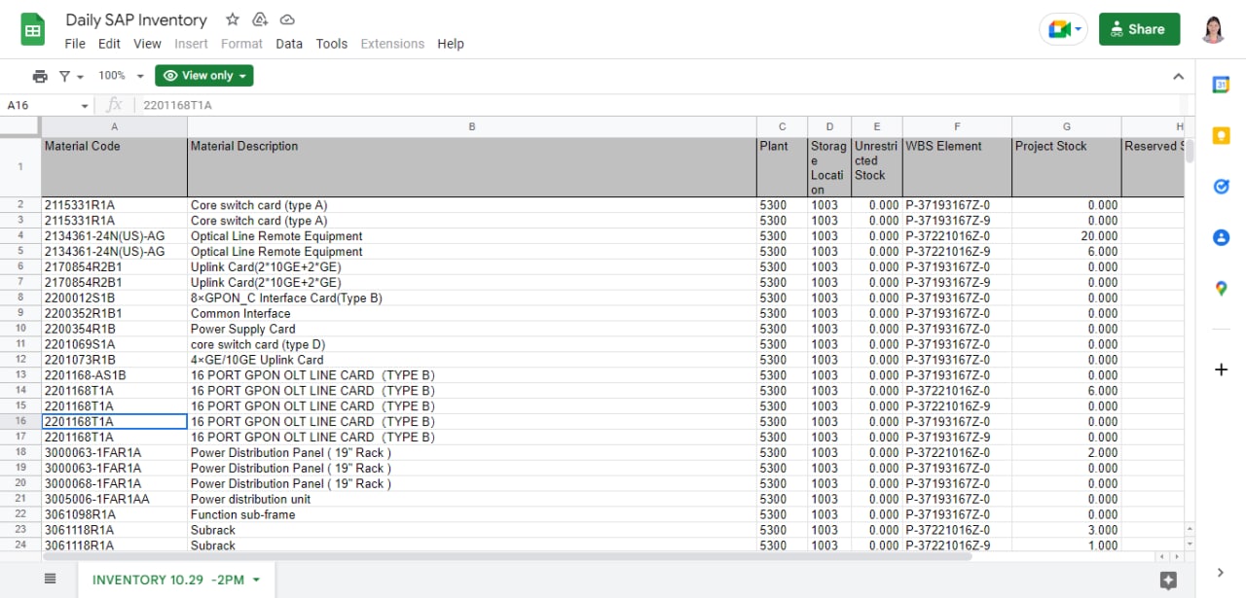Star the Daily SAP Inventory document
This screenshot has width=1246, height=598.
click(232, 19)
